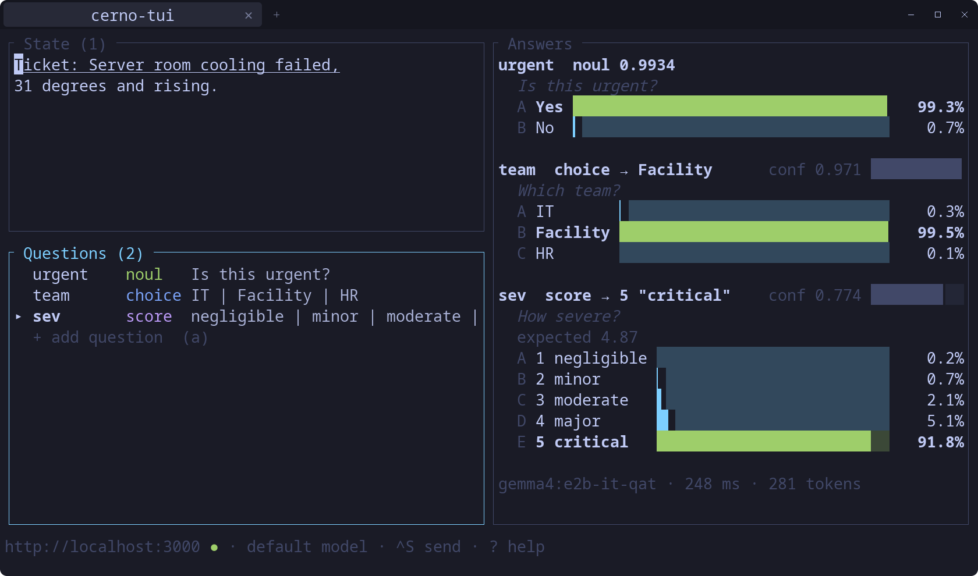Click the 'choice' type in team row
Screen dimensions: 978x576
click(x=154, y=296)
